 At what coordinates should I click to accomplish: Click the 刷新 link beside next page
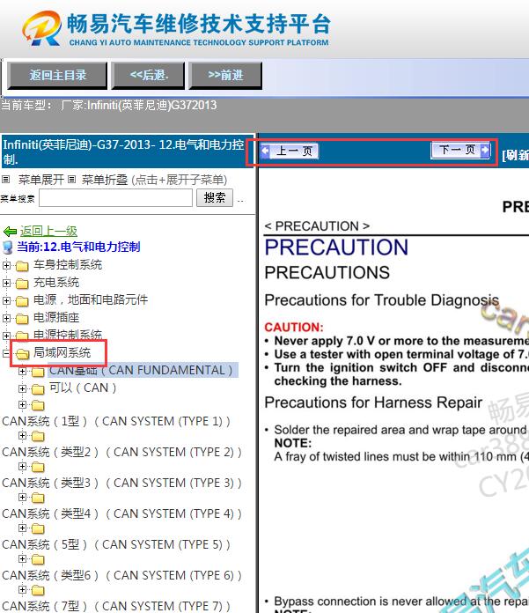(x=516, y=155)
